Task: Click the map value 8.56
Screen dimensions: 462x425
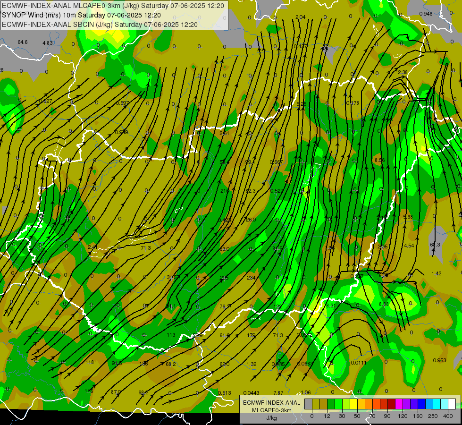Action: click(x=379, y=160)
